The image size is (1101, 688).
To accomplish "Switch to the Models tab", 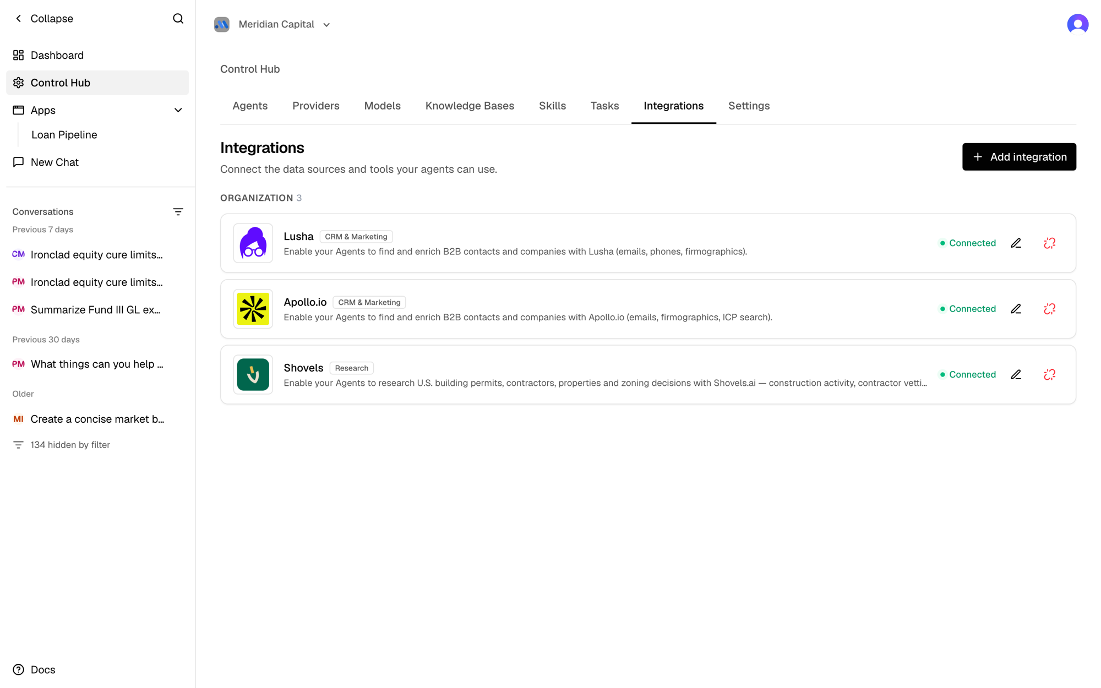I will coord(383,106).
